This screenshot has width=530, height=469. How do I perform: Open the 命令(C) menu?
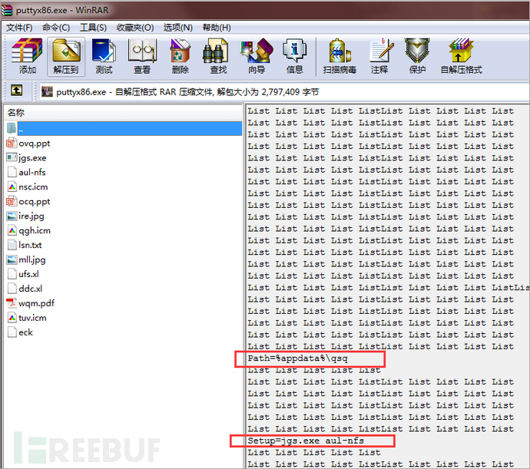click(56, 28)
